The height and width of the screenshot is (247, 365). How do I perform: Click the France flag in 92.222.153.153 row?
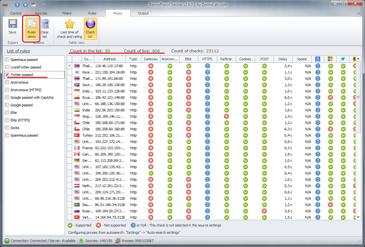click(x=77, y=148)
